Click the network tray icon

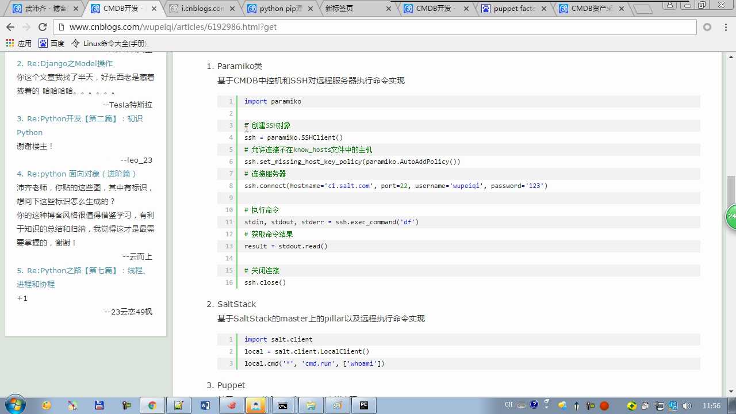[x=660, y=405]
